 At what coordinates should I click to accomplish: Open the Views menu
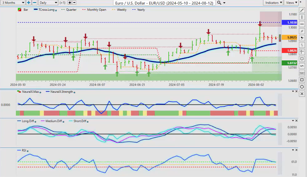pos(291,3)
